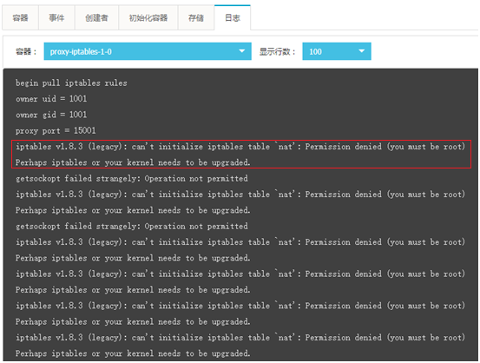
Task: Switch to the 容器 tab
Action: [20, 18]
